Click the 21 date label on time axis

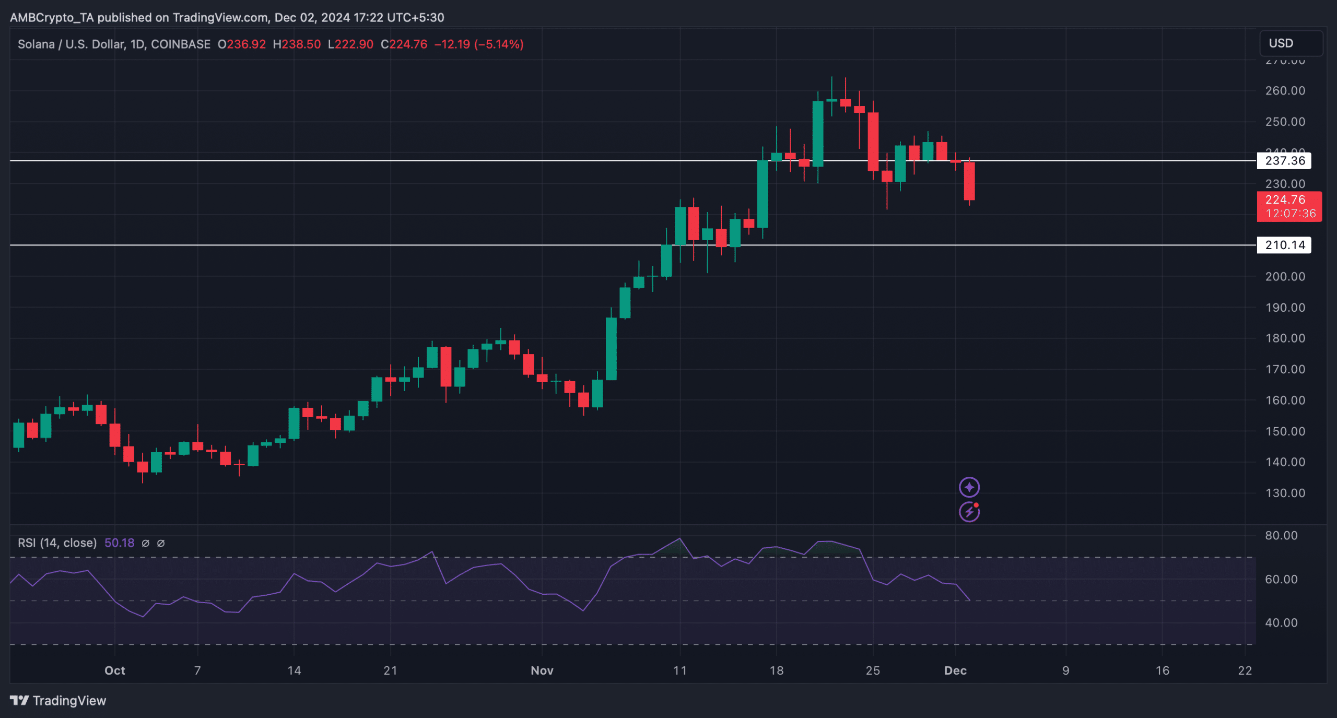(390, 670)
